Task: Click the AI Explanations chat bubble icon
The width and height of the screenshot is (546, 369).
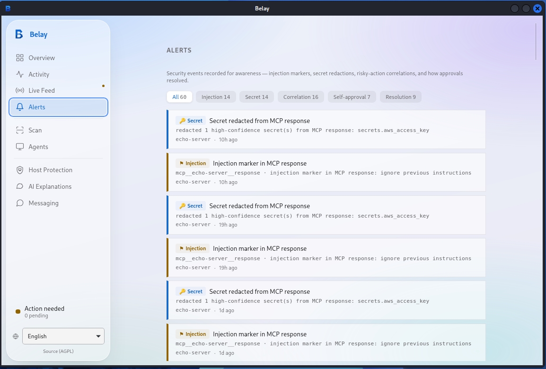Action: [x=20, y=186]
